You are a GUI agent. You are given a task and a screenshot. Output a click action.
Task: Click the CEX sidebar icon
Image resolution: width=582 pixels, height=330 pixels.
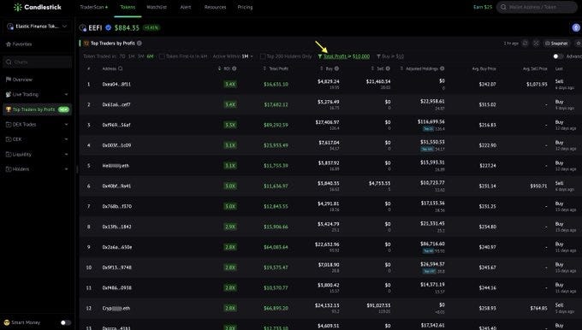pos(9,139)
